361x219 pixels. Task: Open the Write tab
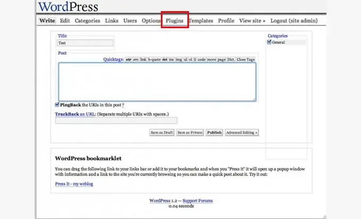[47, 21]
